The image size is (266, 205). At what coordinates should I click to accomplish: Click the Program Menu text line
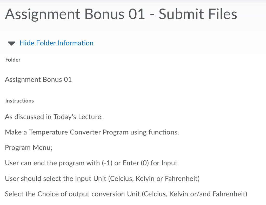tap(29, 147)
